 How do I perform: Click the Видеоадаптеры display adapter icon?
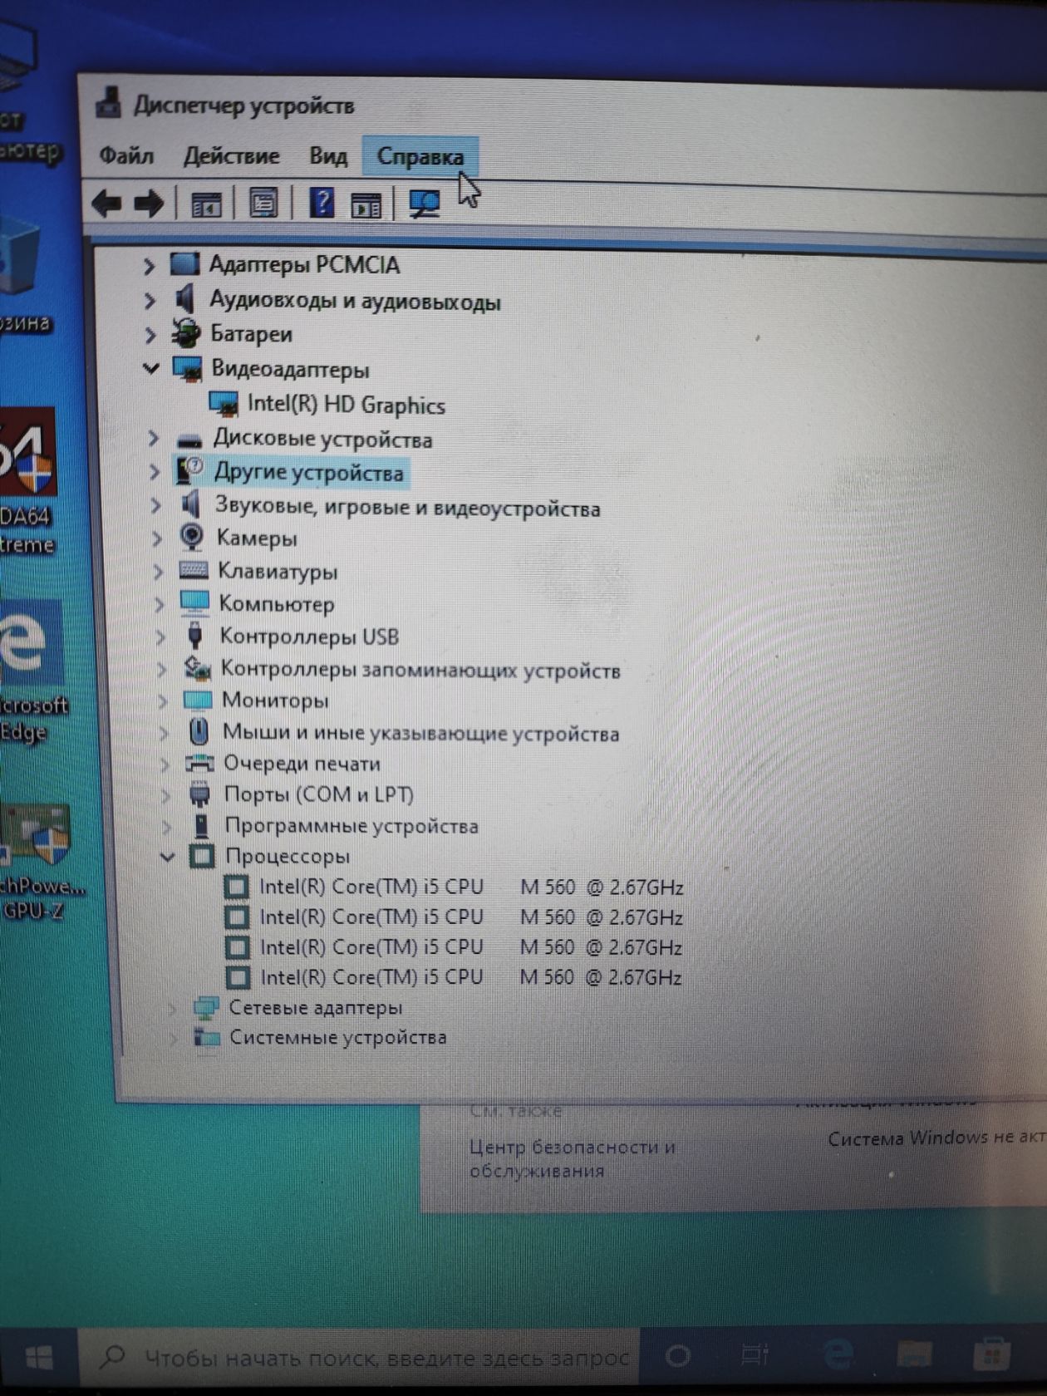pyautogui.click(x=188, y=368)
